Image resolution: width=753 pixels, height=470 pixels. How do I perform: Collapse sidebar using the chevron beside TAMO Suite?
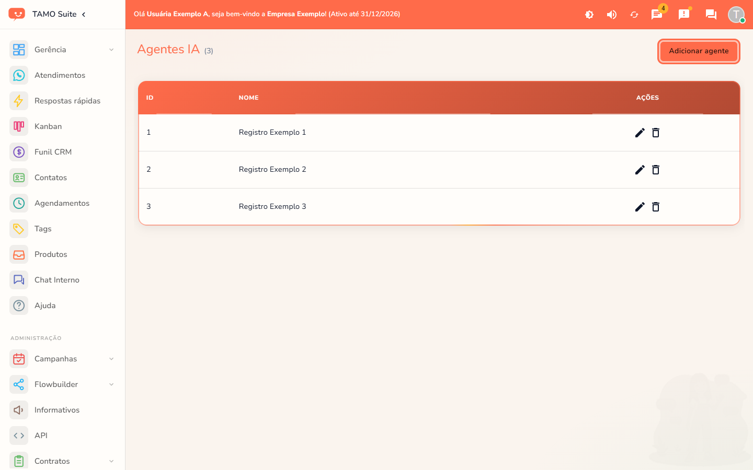84,14
